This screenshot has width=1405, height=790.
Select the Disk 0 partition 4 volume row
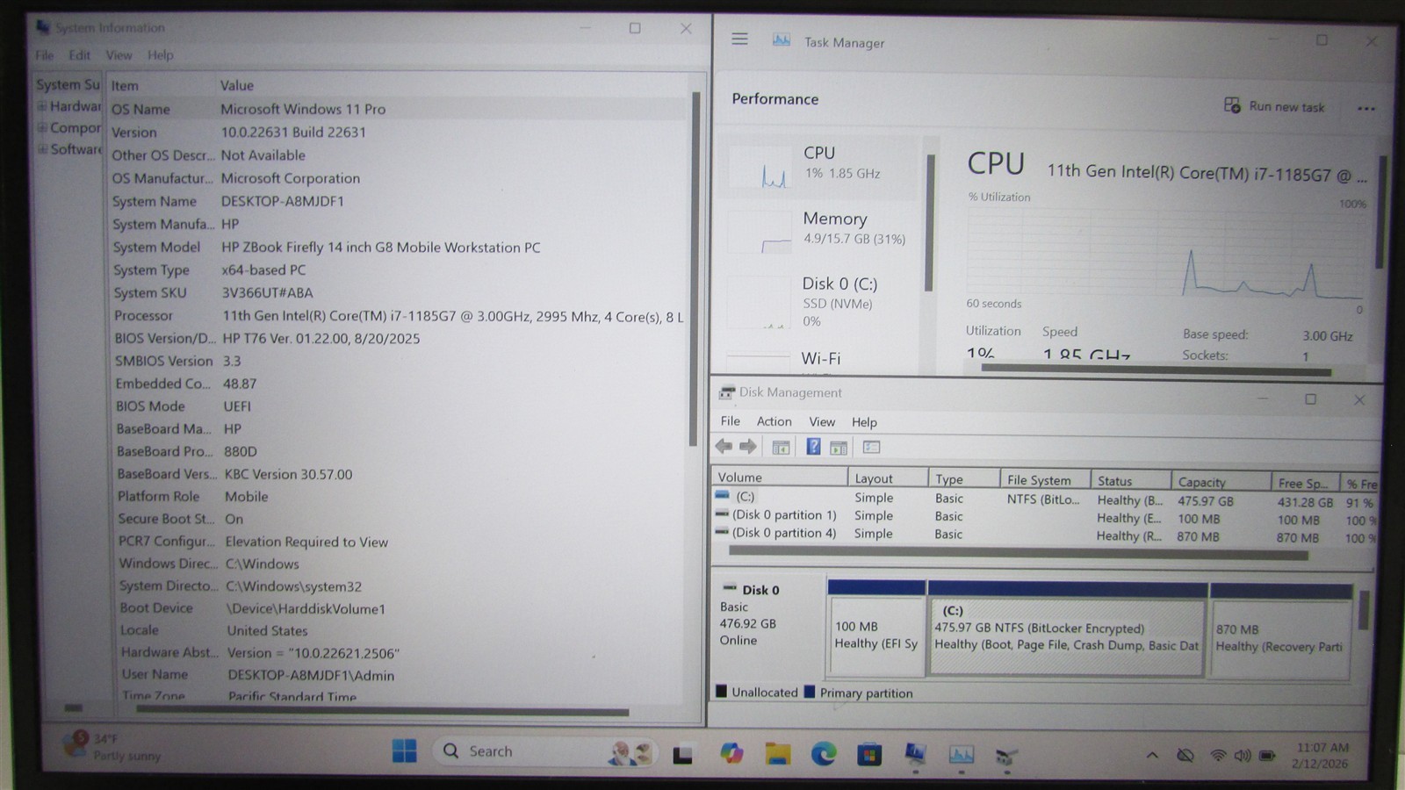tap(1045, 535)
